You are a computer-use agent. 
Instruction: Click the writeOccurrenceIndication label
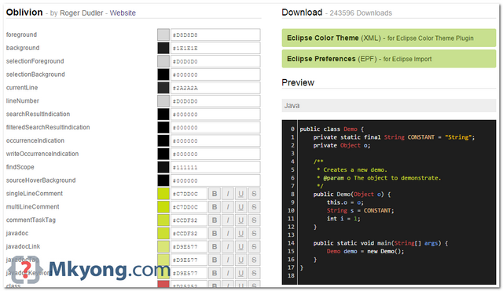pos(42,154)
